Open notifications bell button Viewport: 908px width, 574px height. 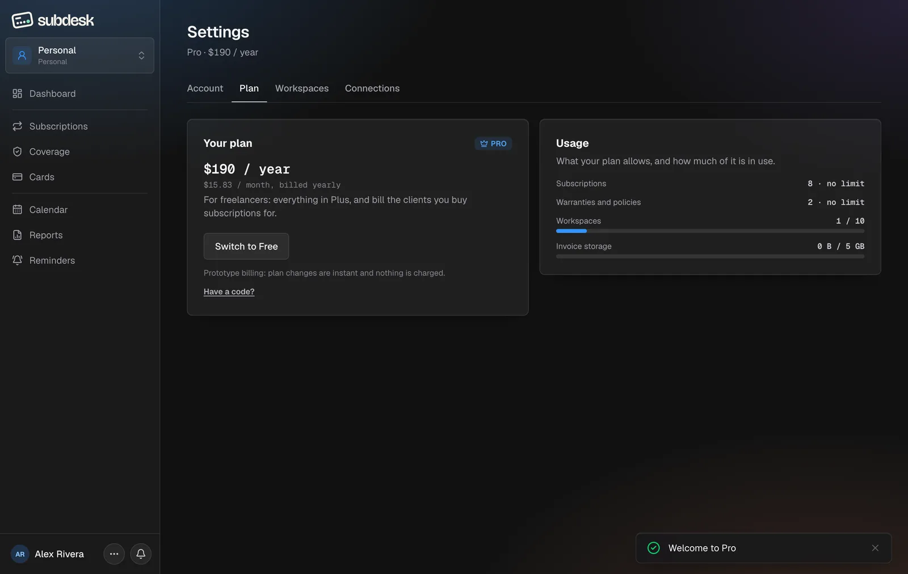141,554
